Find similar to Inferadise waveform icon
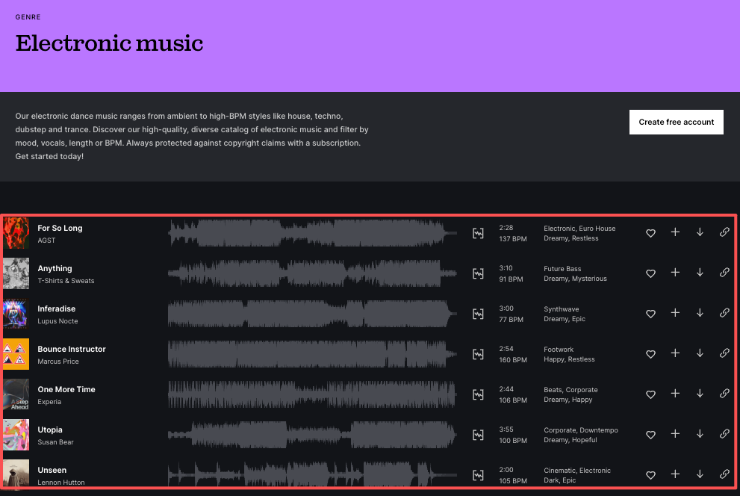The image size is (740, 496). pyautogui.click(x=478, y=314)
